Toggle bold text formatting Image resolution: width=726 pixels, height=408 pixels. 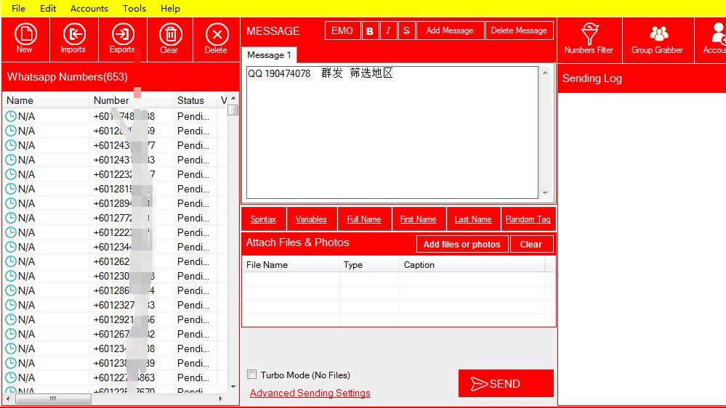tap(370, 30)
